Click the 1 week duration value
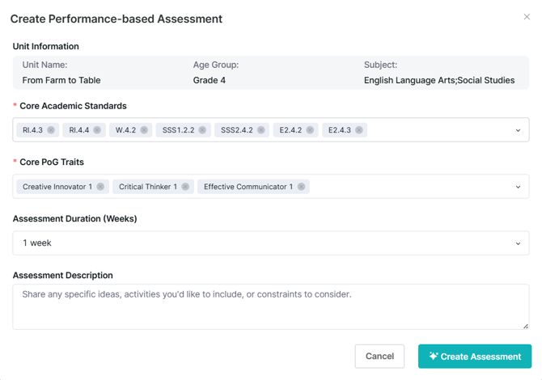 (37, 243)
